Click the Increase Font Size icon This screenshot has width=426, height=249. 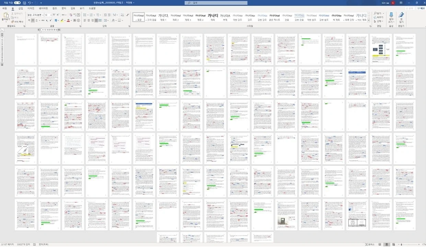[54, 15]
